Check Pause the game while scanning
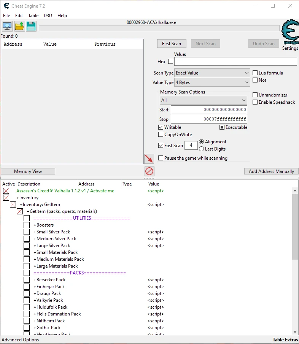Viewport: 299px width, 344px height. point(161,158)
